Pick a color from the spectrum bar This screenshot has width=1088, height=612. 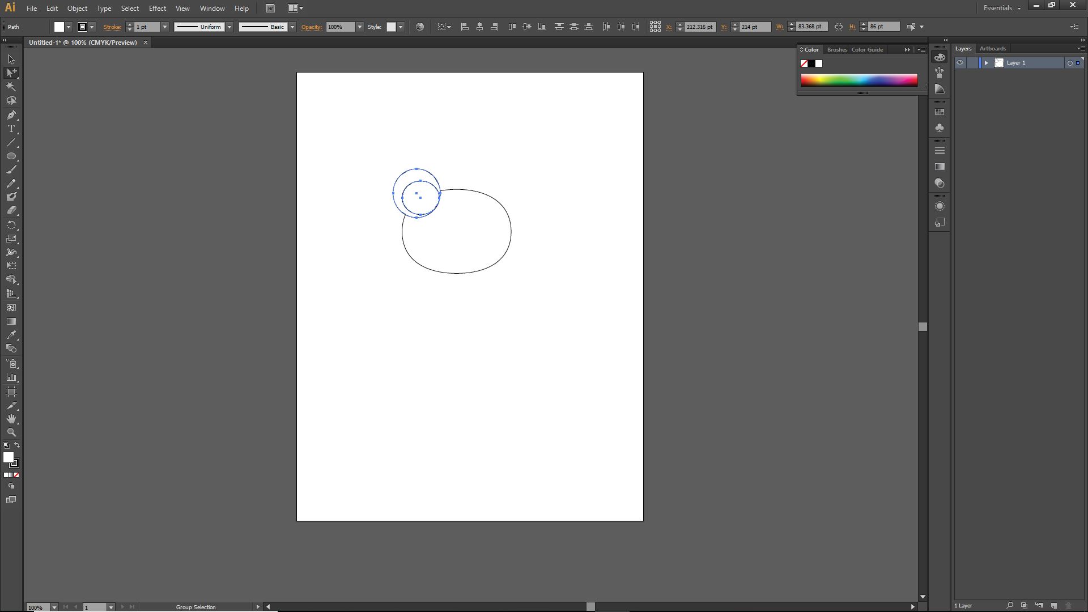(858, 80)
